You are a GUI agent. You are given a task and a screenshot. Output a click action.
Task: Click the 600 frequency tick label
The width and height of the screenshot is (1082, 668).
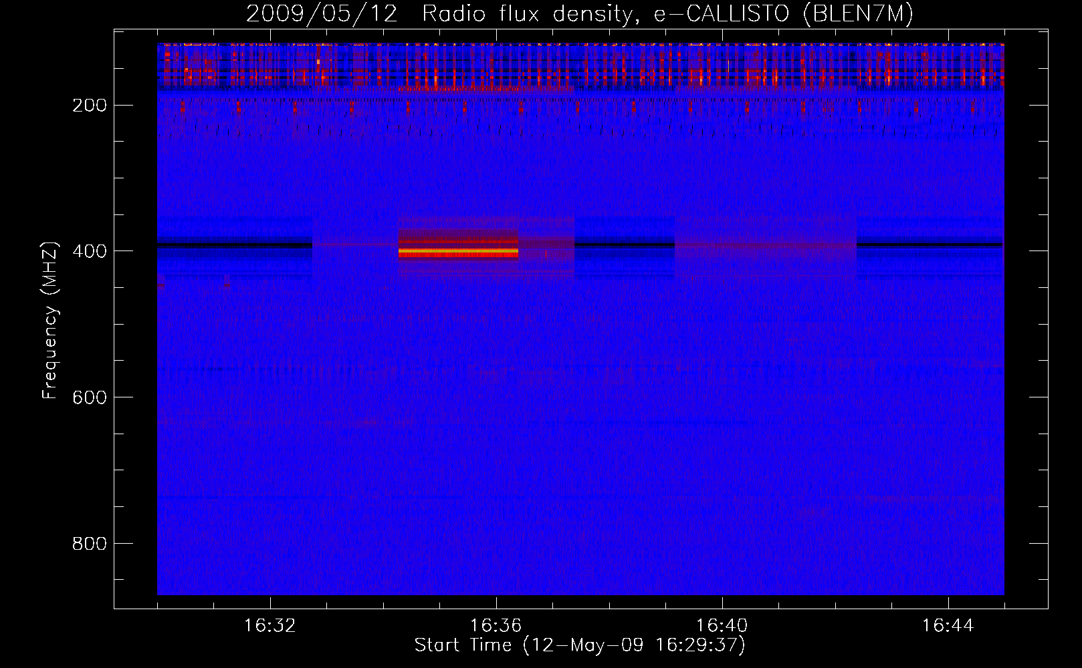[90, 397]
